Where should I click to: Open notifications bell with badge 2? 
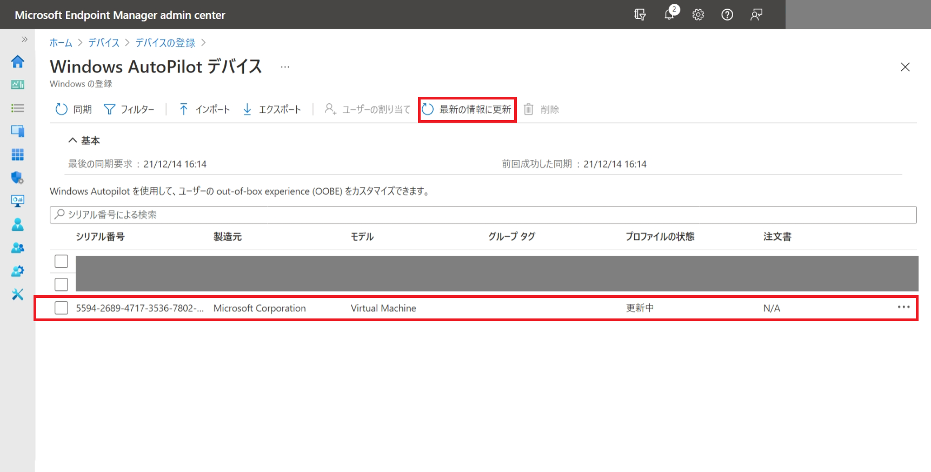(x=670, y=13)
